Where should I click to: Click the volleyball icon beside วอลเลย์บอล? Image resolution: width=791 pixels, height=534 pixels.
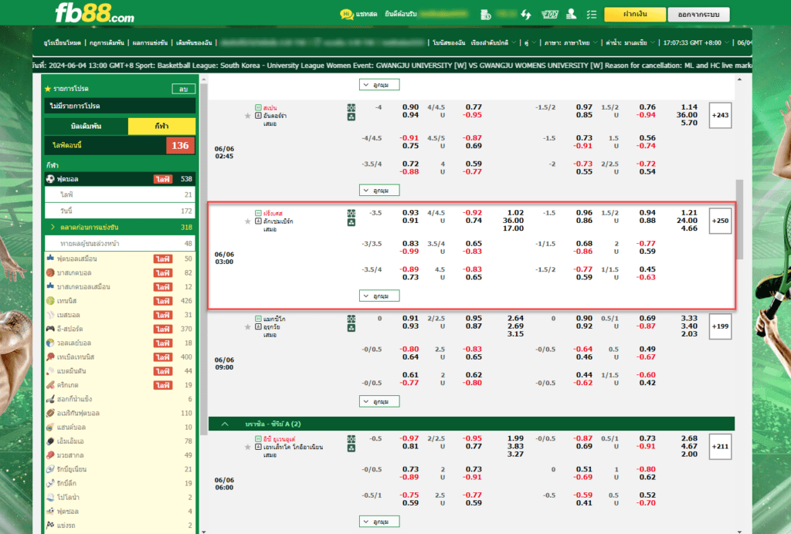pyautogui.click(x=50, y=343)
